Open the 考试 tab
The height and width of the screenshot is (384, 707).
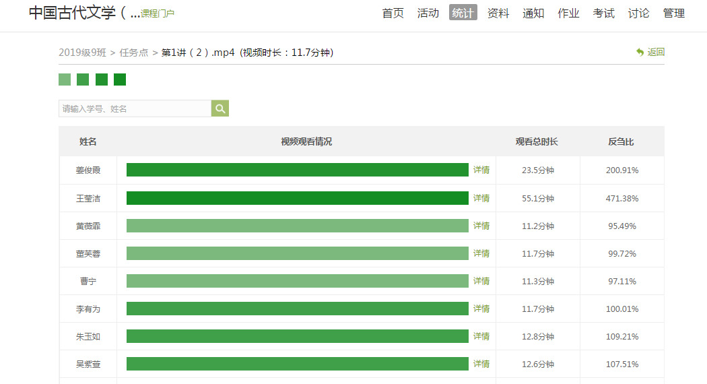[x=603, y=13]
